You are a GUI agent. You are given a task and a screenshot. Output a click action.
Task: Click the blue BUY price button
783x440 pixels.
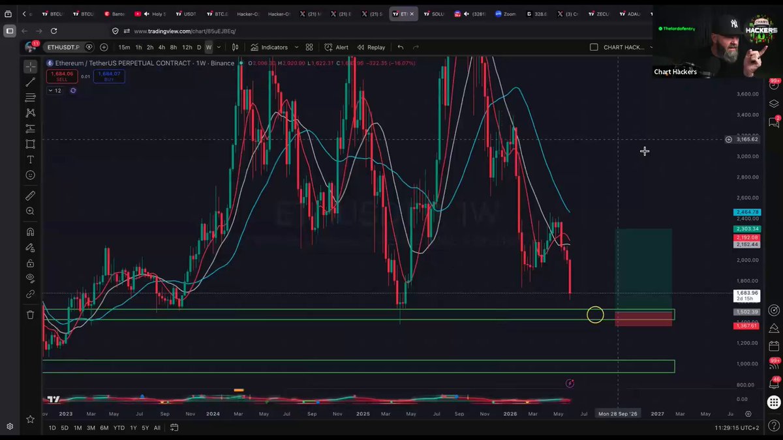(110, 76)
